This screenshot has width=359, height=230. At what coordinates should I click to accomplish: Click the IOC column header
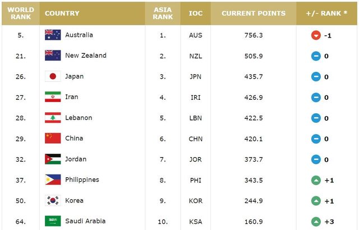tap(195, 13)
